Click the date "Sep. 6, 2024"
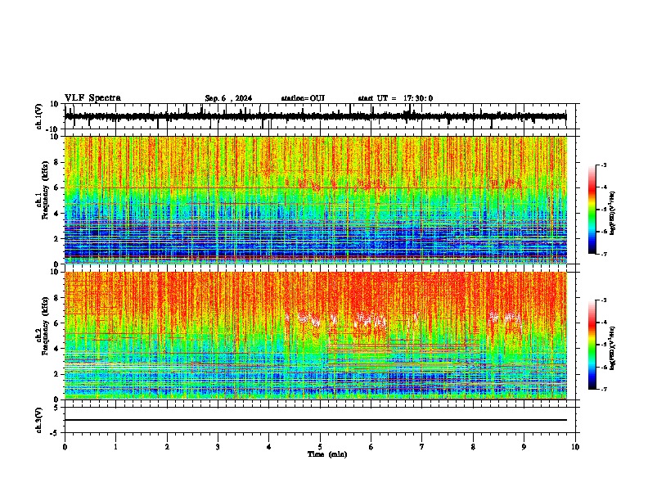 pos(228,98)
